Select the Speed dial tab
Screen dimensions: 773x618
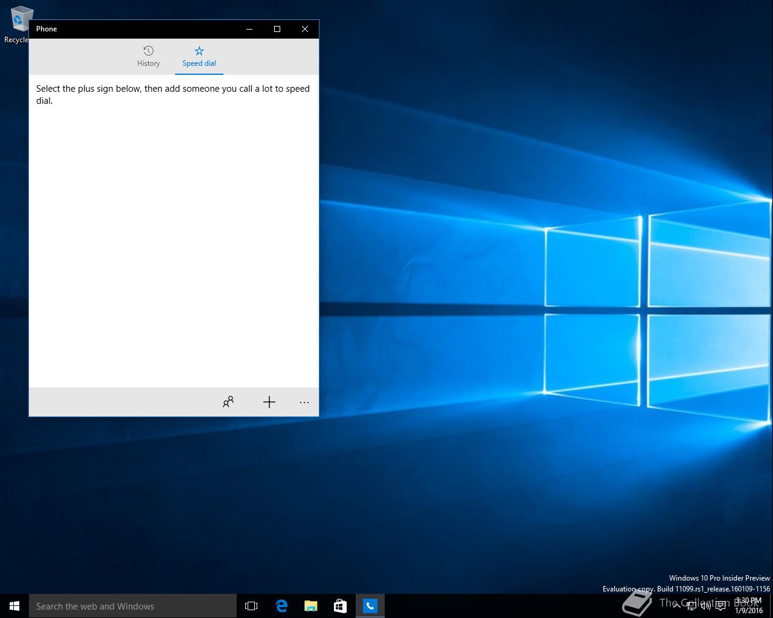point(199,56)
